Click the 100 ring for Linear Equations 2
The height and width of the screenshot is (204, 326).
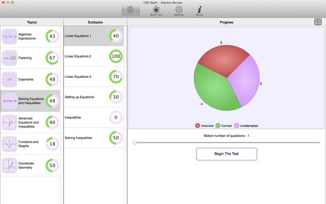tap(116, 56)
